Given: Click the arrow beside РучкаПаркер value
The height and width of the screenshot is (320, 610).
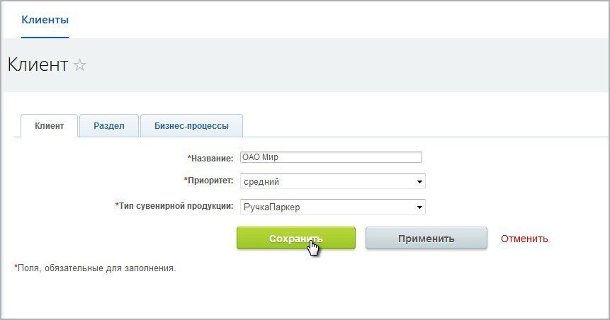Looking at the screenshot, I should [x=420, y=207].
